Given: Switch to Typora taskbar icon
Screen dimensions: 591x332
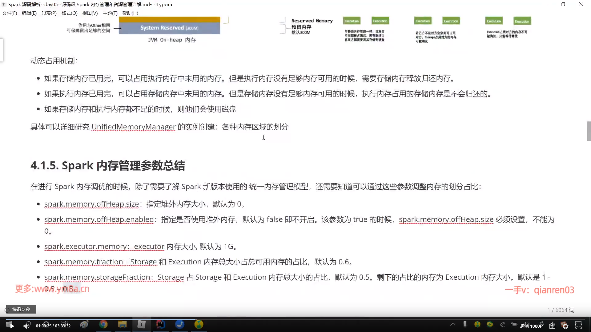Looking at the screenshot, I should [141, 324].
